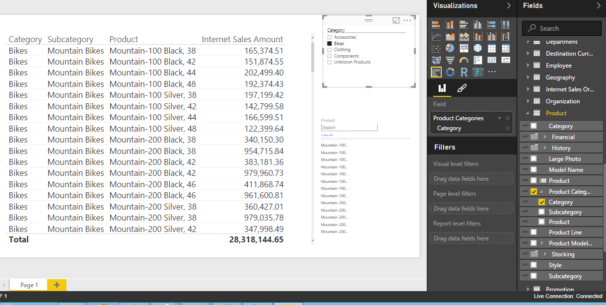The image size is (606, 305).
Task: Select the Multi-row card visualization
Action: pos(478,60)
